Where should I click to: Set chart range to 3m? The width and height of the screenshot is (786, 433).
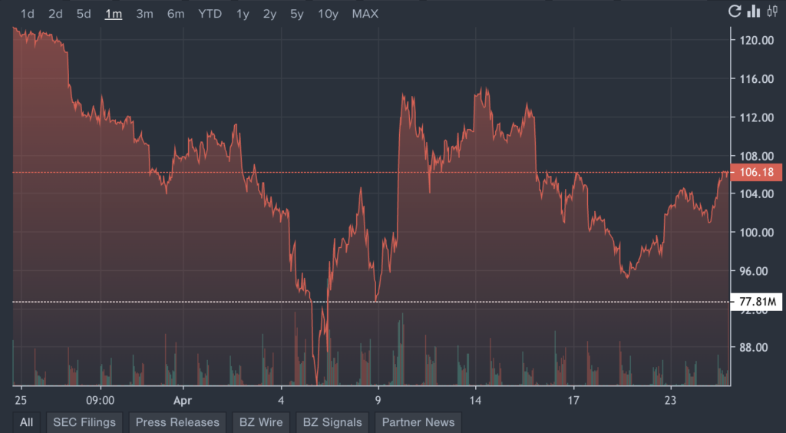click(x=144, y=14)
